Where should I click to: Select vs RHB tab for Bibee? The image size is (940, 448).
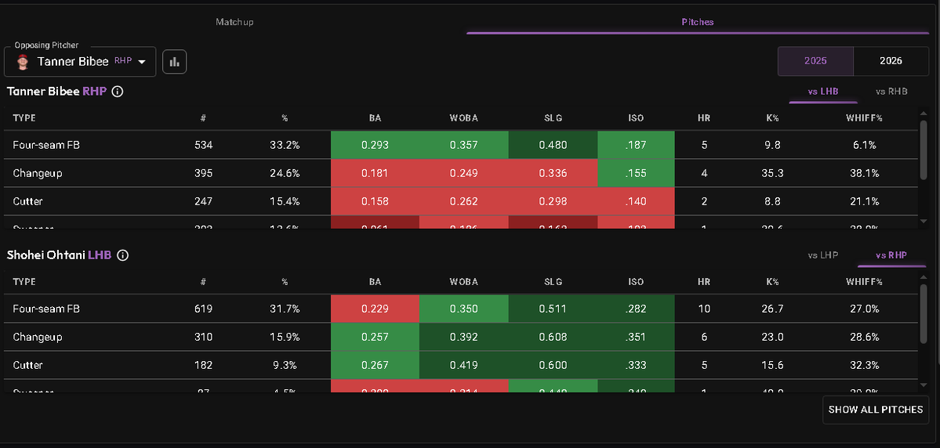[891, 92]
